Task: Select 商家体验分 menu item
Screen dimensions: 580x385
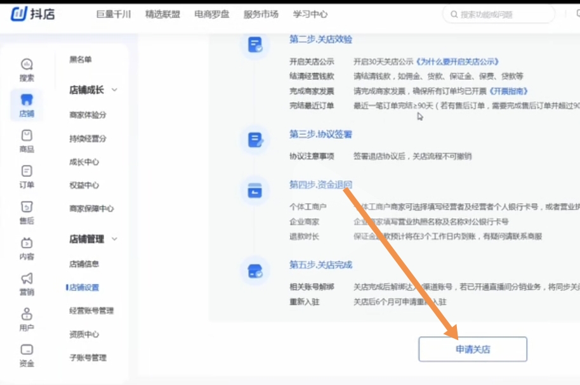Action: tap(88, 115)
